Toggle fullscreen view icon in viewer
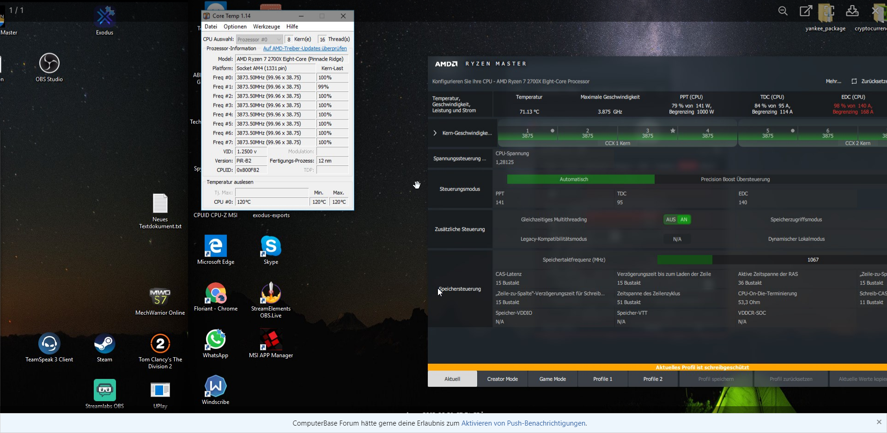Screen dimensions: 887x433 click(x=829, y=11)
